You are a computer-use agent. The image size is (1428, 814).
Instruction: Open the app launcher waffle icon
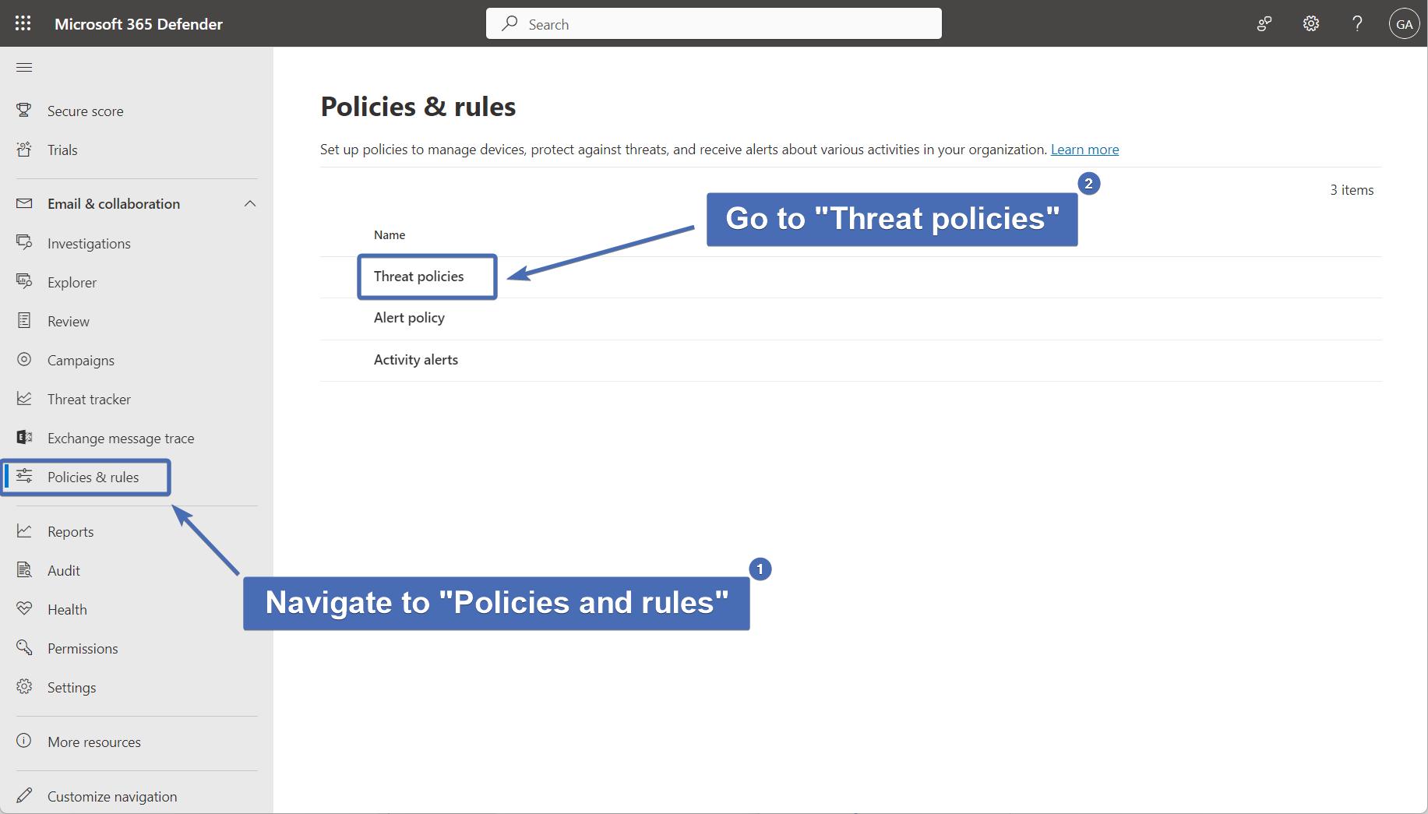(x=23, y=23)
